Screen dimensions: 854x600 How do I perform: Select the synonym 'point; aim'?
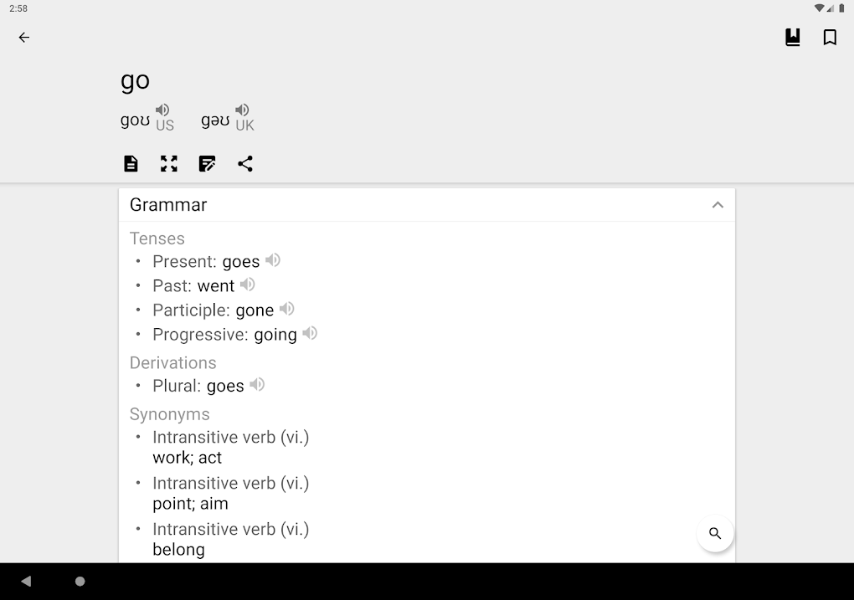tap(190, 504)
